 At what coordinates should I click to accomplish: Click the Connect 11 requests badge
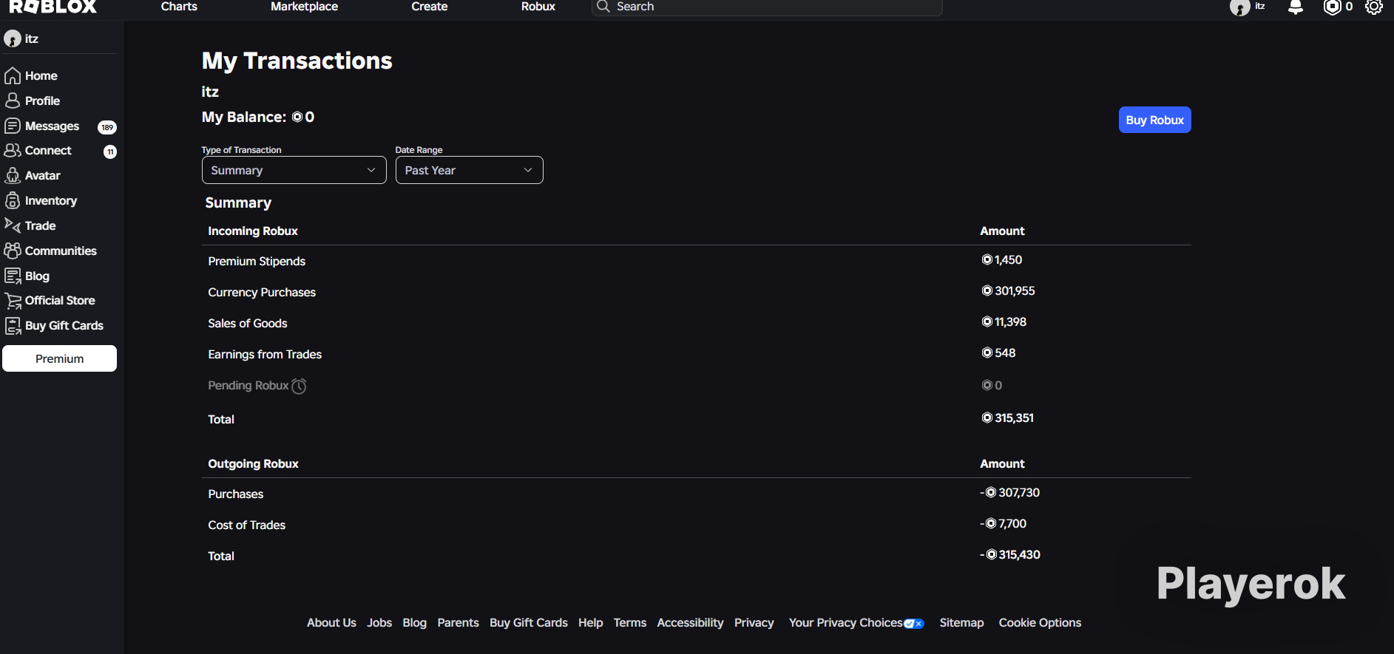110,151
